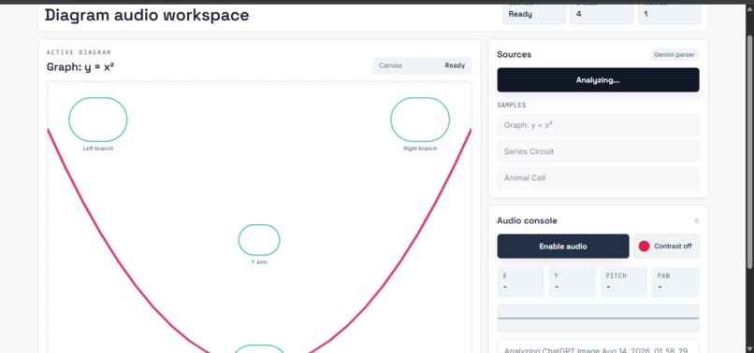Click the header stat card showing 1
Image resolution: width=754 pixels, height=353 pixels.
coord(670,14)
